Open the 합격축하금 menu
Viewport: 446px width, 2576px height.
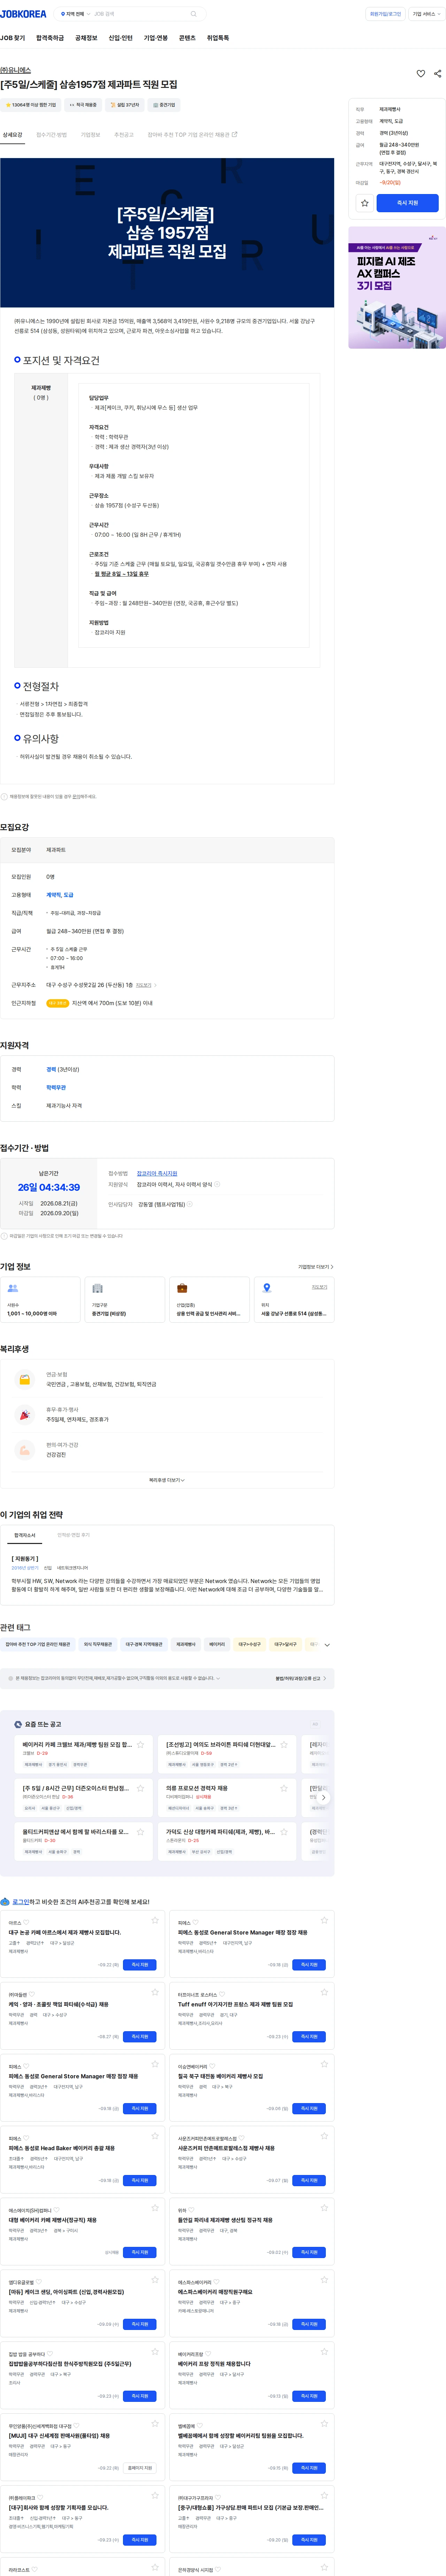[x=50, y=38]
